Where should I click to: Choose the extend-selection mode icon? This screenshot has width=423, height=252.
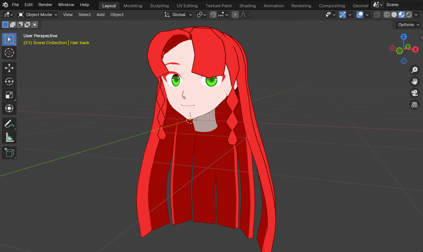click(13, 25)
